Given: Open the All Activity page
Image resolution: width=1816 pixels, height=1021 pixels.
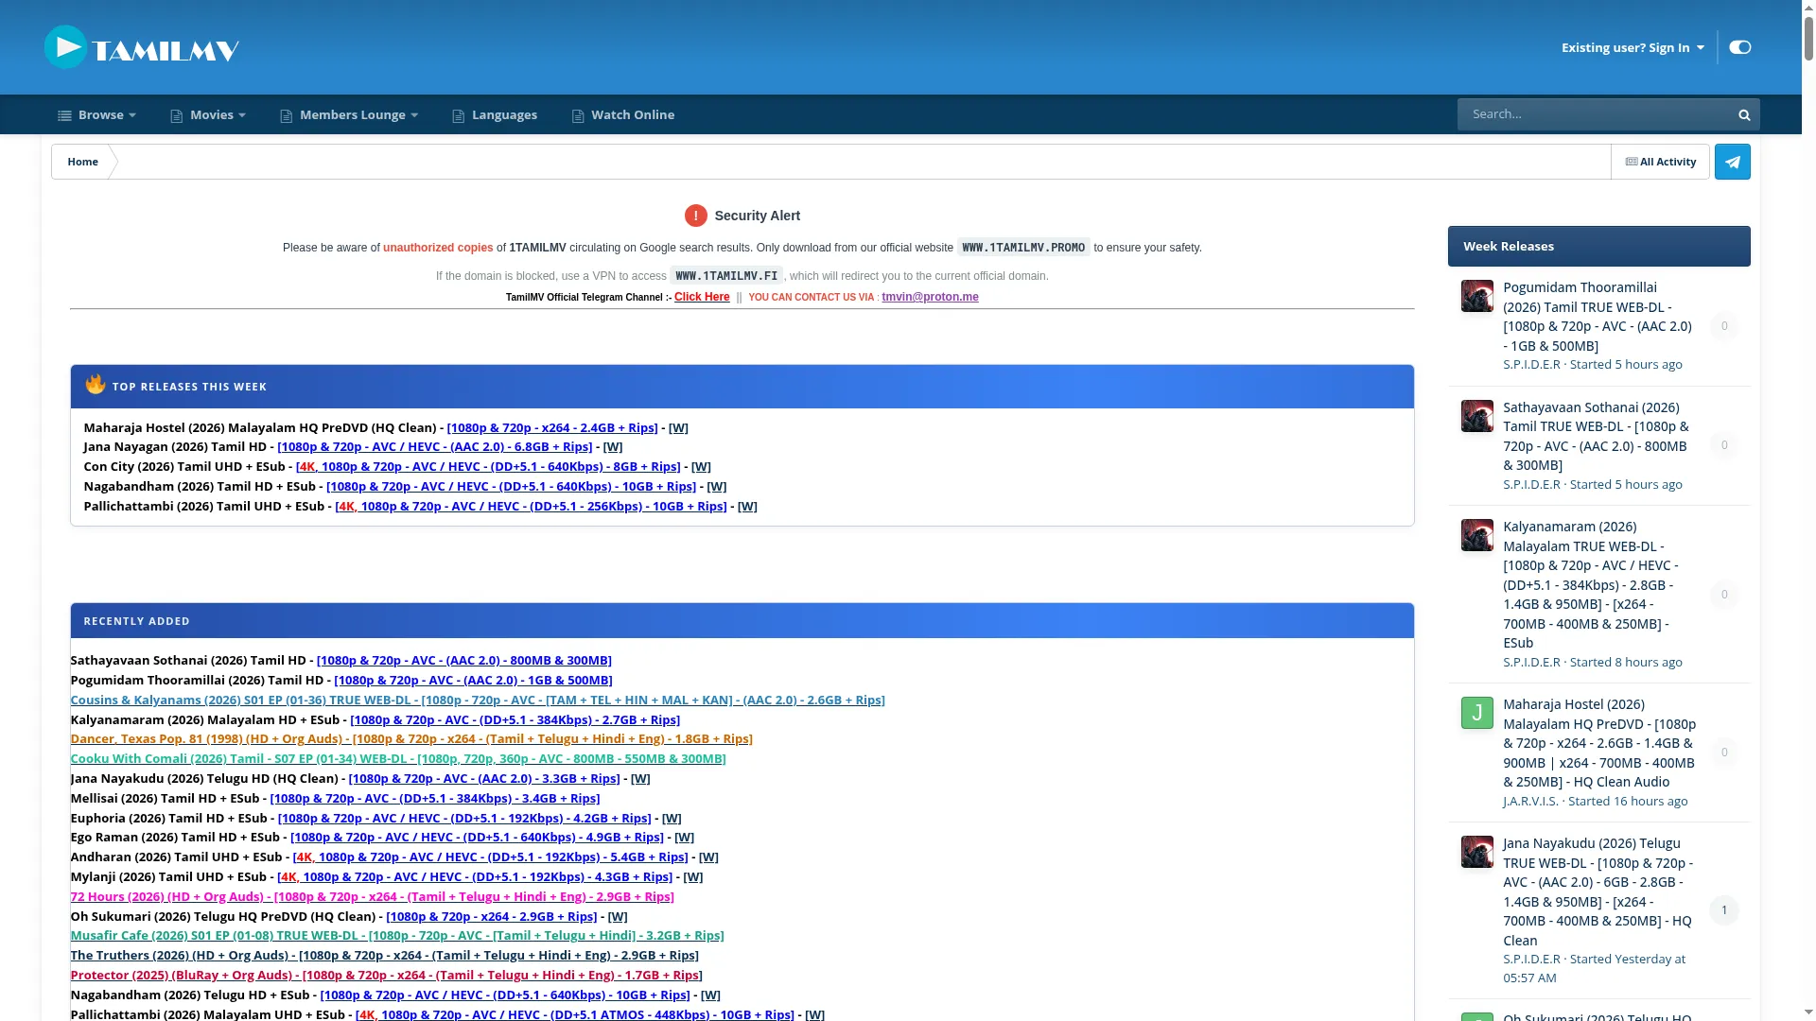Looking at the screenshot, I should 1660,162.
